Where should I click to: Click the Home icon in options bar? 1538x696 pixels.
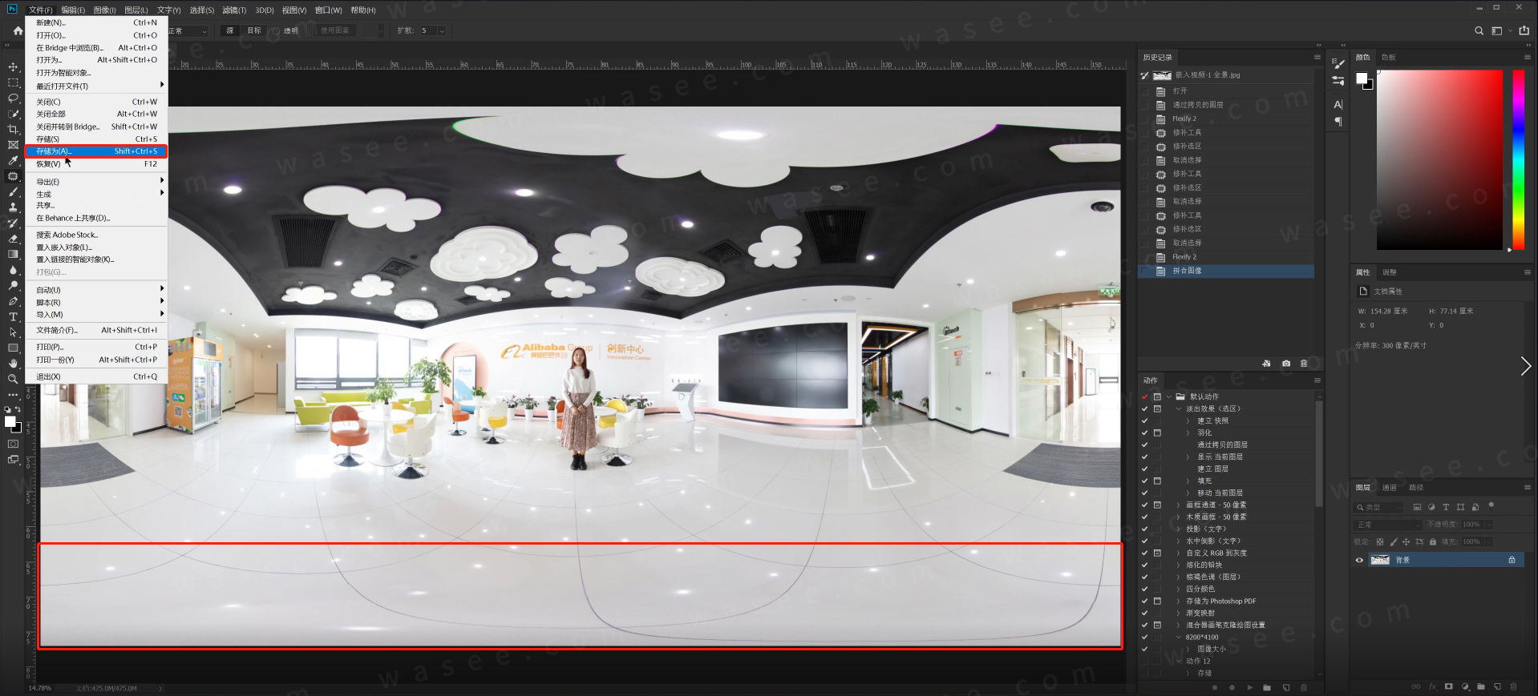[x=18, y=30]
